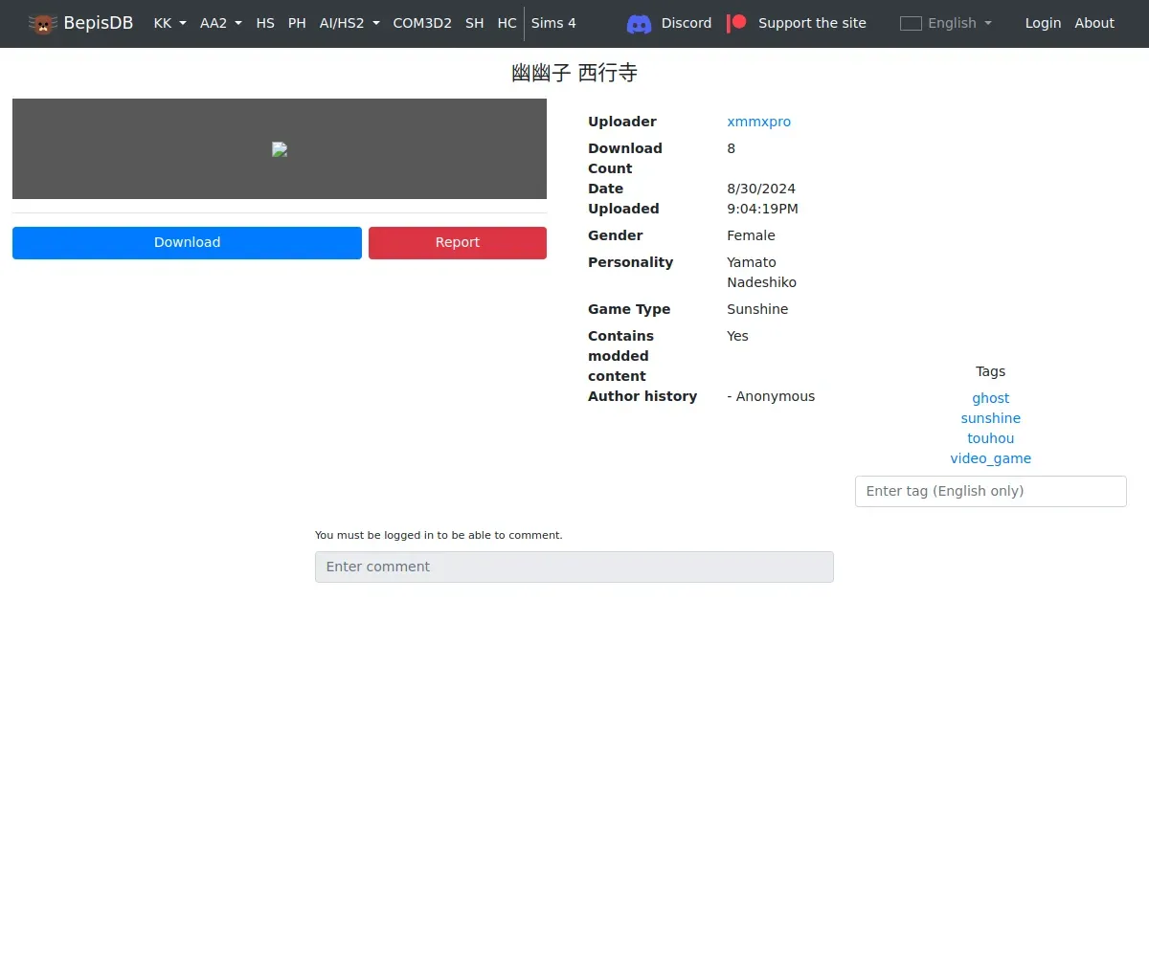Open the HC section
This screenshot has height=957, width=1149.
507,23
